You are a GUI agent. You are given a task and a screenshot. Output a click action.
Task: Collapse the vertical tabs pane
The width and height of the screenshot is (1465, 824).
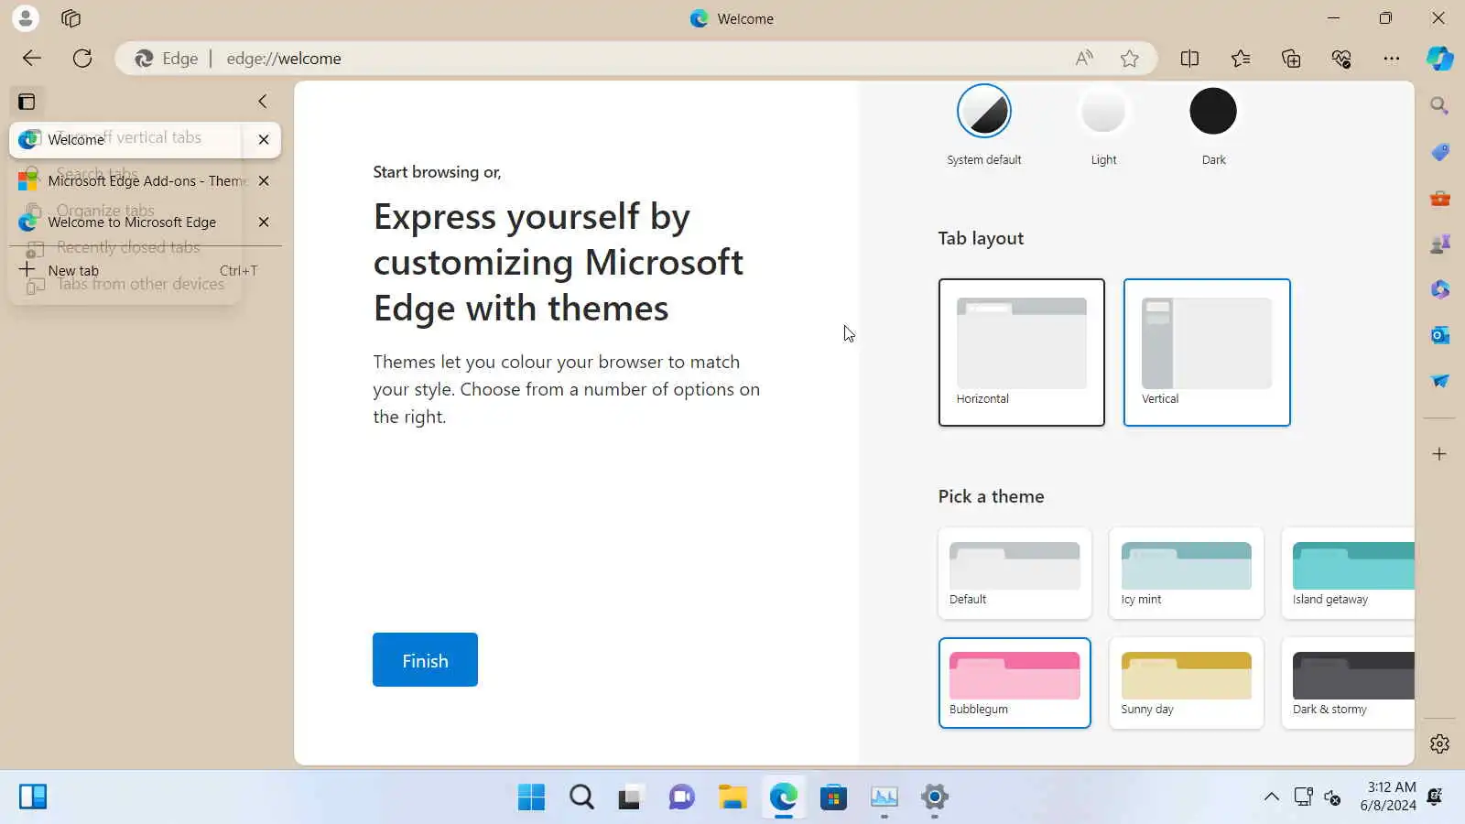click(x=263, y=102)
